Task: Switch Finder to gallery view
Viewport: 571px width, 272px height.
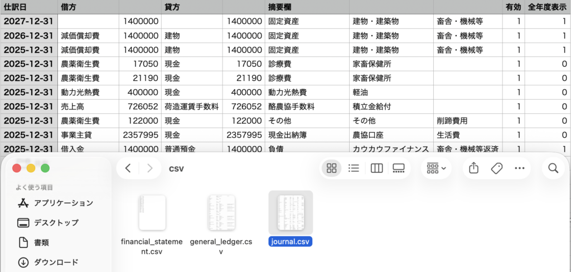Action: tap(398, 168)
